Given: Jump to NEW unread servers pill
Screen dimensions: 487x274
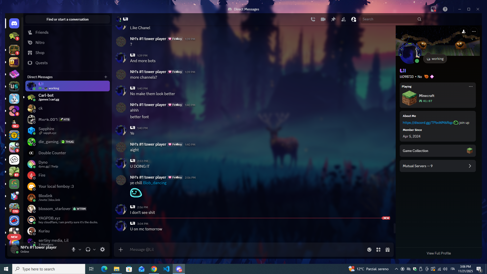Looking at the screenshot, I should point(14,237).
